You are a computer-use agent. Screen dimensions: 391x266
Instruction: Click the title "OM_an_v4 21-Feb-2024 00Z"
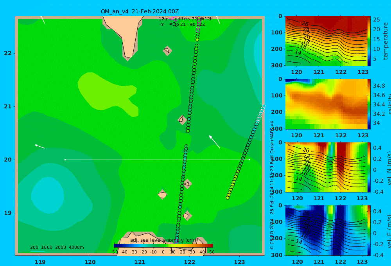click(140, 11)
